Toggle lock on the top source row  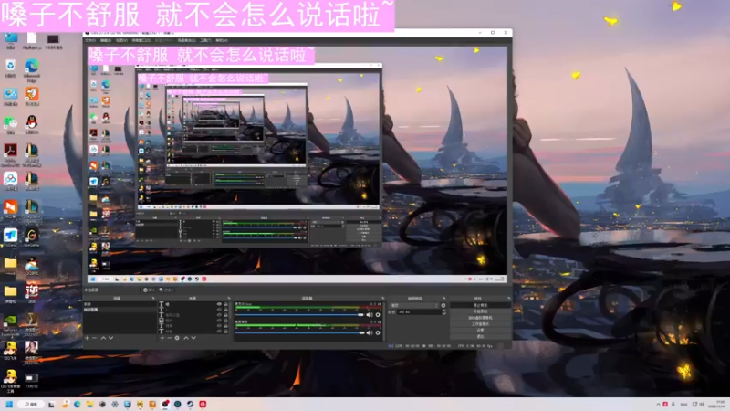226,304
